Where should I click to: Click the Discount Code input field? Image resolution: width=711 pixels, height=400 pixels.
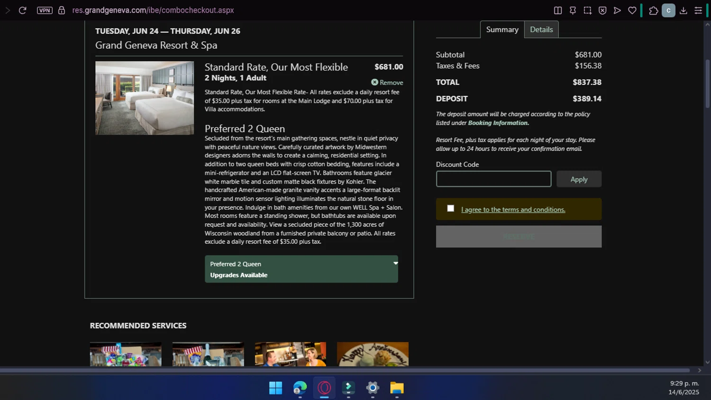493,179
